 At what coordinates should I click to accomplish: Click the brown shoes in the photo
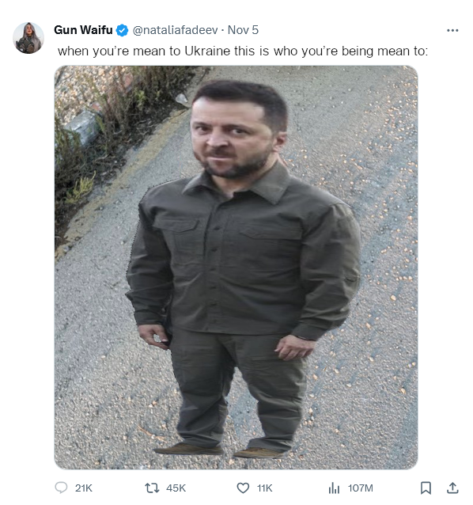tap(221, 450)
